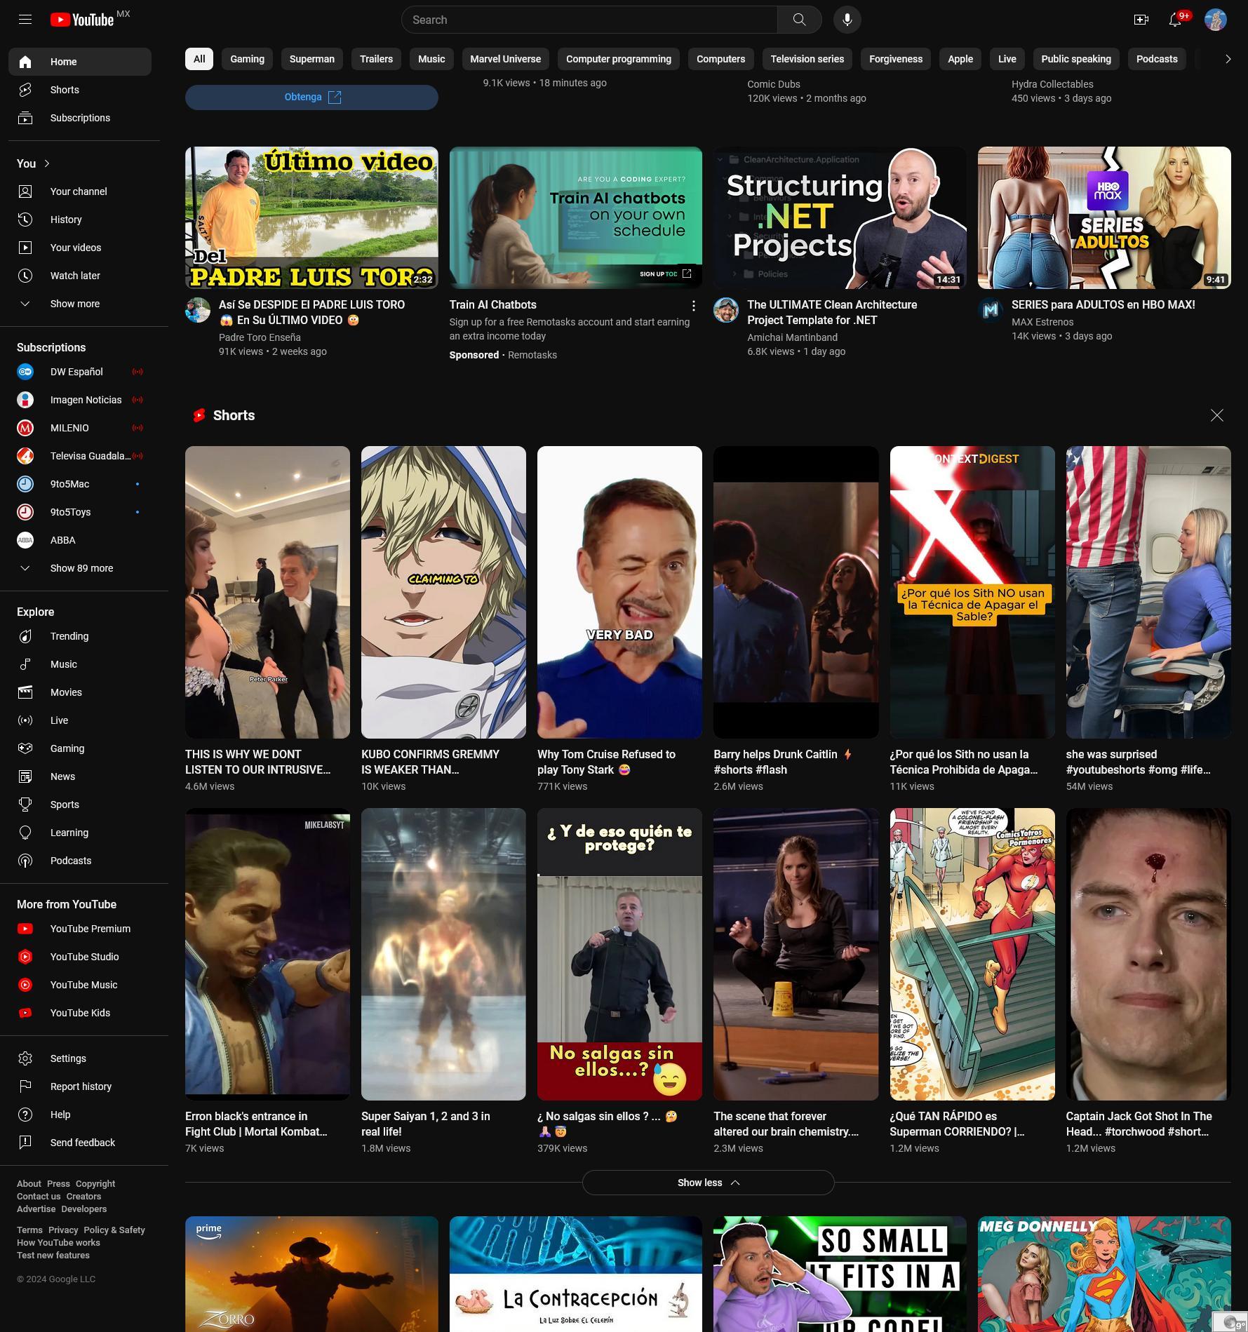Screen dimensions: 1248x1332
Task: Open the ABBA subscription channel
Action: pos(80,540)
